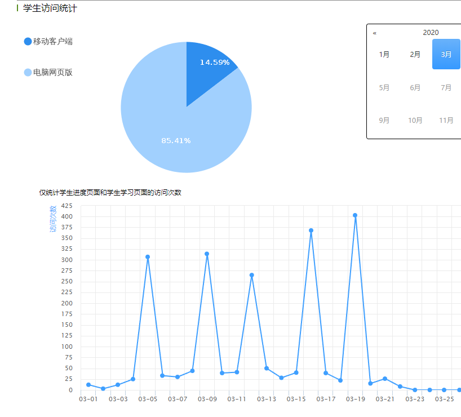This screenshot has height=417, width=461.
Task: Select 2月 in the month picker
Action: (x=415, y=55)
